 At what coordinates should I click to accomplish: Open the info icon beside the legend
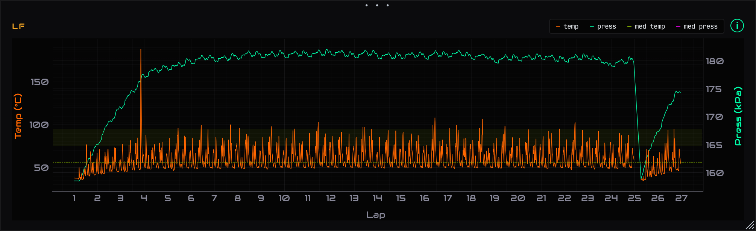click(x=737, y=26)
